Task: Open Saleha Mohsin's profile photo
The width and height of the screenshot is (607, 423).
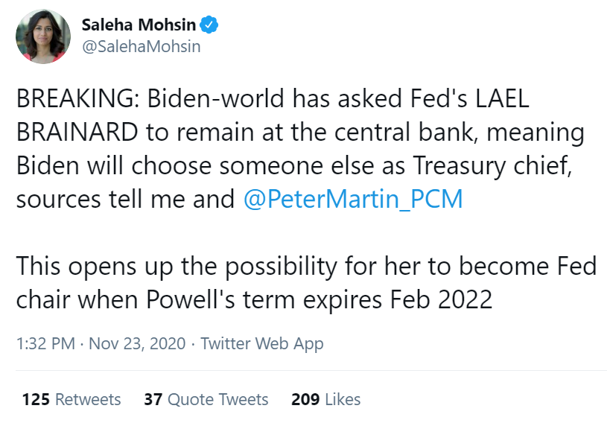Action: [x=42, y=36]
